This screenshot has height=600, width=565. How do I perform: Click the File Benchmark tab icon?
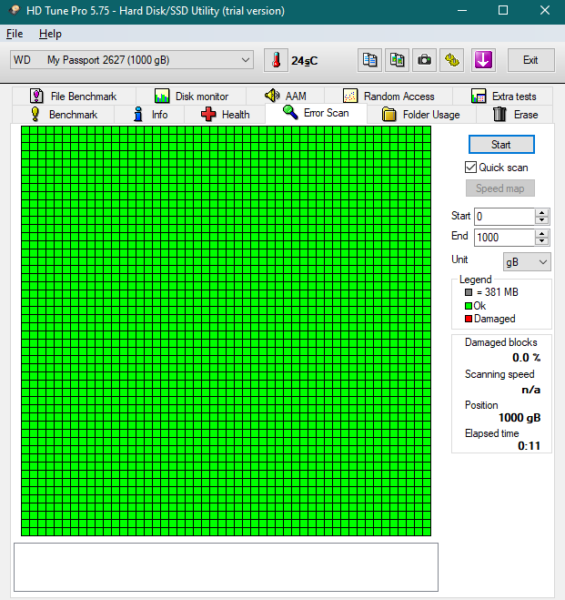coord(36,96)
